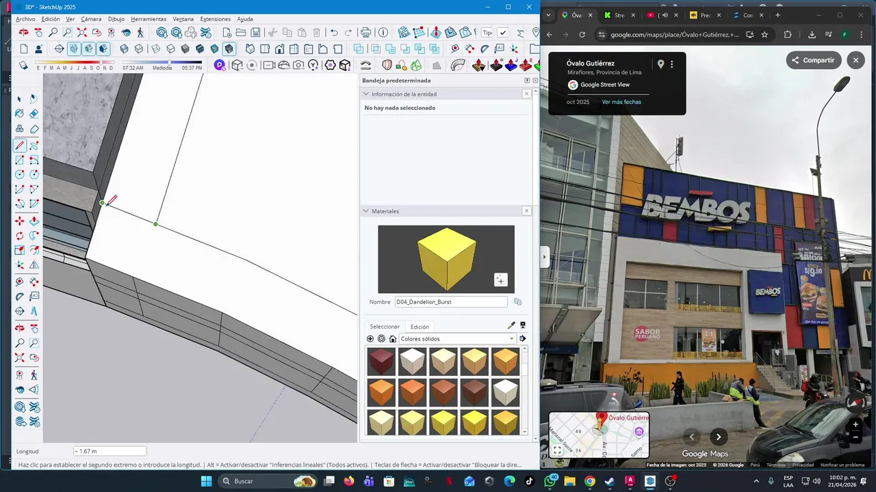The width and height of the screenshot is (876, 492).
Task: Select the Orbit tool in top toolbar
Action: pyautogui.click(x=24, y=32)
